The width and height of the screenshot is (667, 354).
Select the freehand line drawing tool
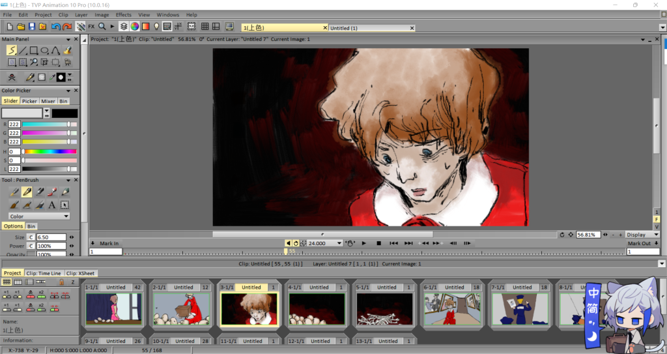(12, 50)
